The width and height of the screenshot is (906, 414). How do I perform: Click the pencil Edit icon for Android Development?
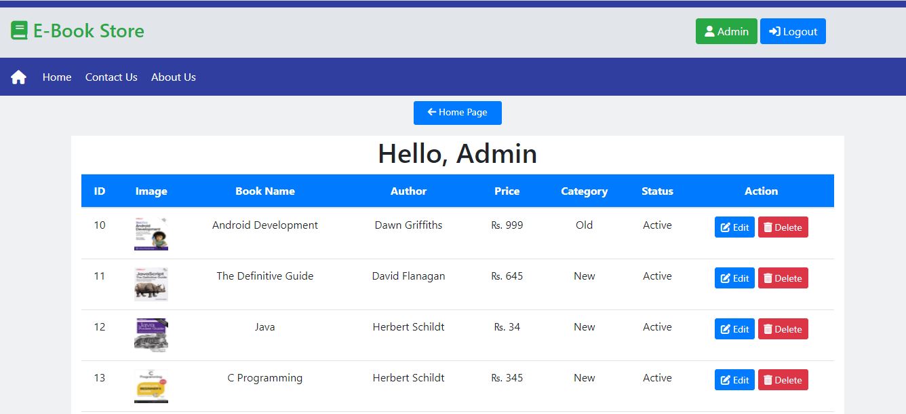726,227
